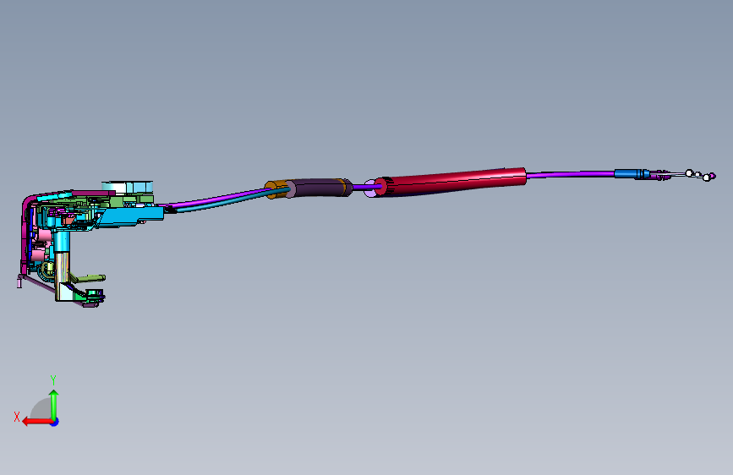Image resolution: width=733 pixels, height=475 pixels.
Task: Click the green Y axis arrow of the triad
Action: 54,404
